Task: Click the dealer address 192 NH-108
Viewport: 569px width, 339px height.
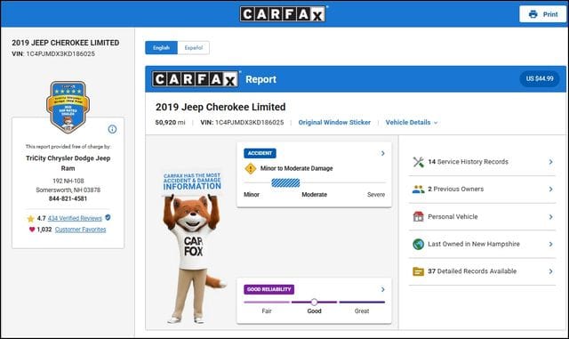Action: (68, 181)
